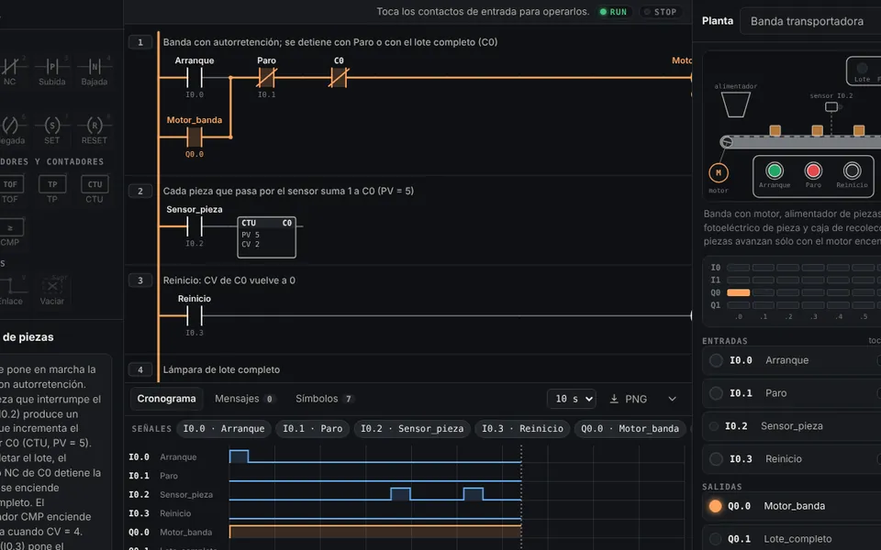
Task: Select the CMP comparator block
Action: (x=10, y=232)
